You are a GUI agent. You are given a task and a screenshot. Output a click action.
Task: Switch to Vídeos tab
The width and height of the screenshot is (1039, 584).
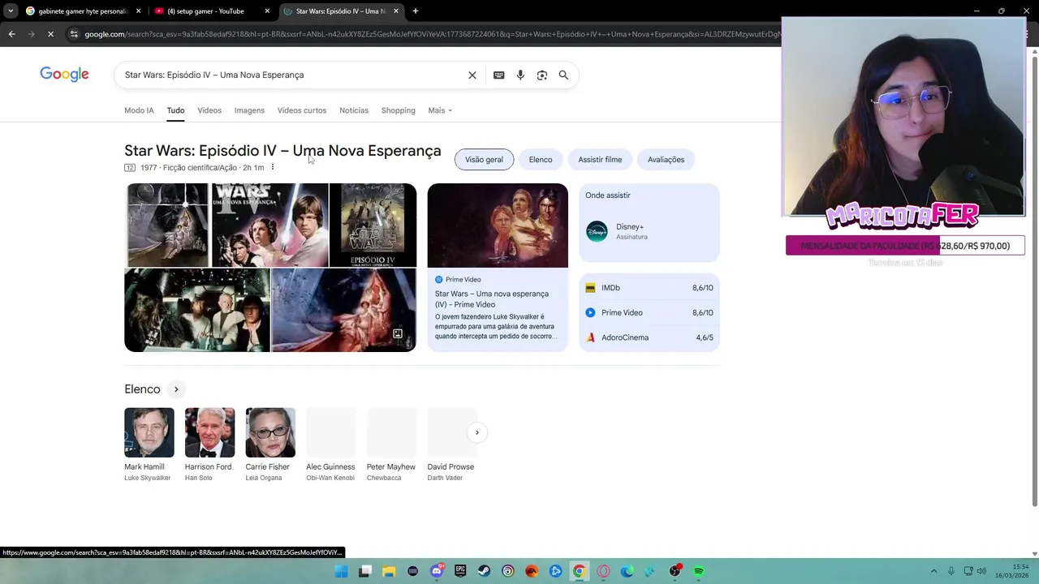coord(209,110)
